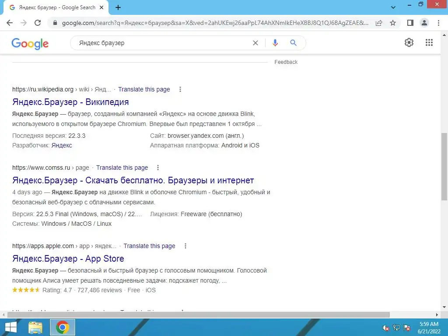Clear the search box with the X

coord(255,43)
